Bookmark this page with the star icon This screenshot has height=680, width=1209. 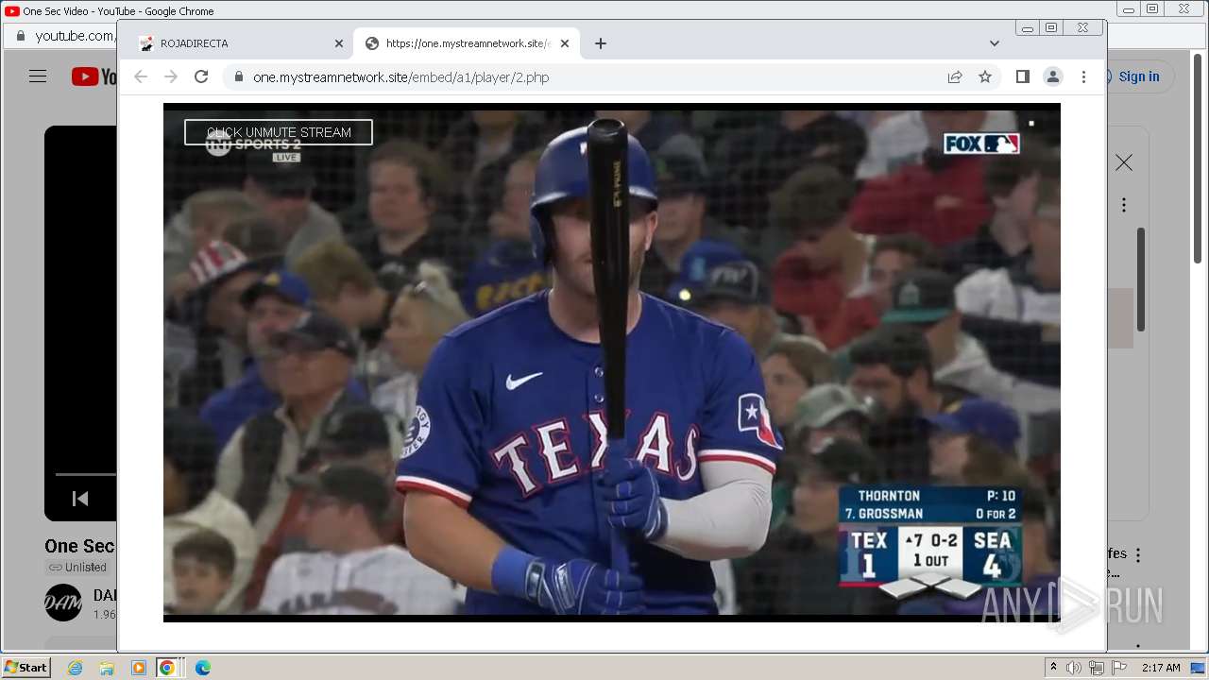click(x=985, y=76)
